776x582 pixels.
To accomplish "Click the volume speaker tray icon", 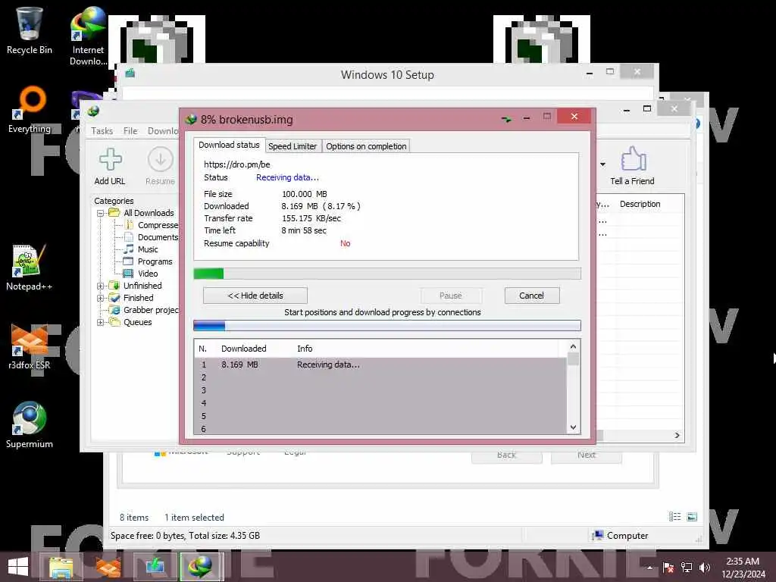I will pyautogui.click(x=705, y=567).
